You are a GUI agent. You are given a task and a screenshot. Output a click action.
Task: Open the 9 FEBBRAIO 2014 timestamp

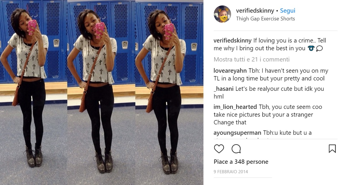(231, 172)
